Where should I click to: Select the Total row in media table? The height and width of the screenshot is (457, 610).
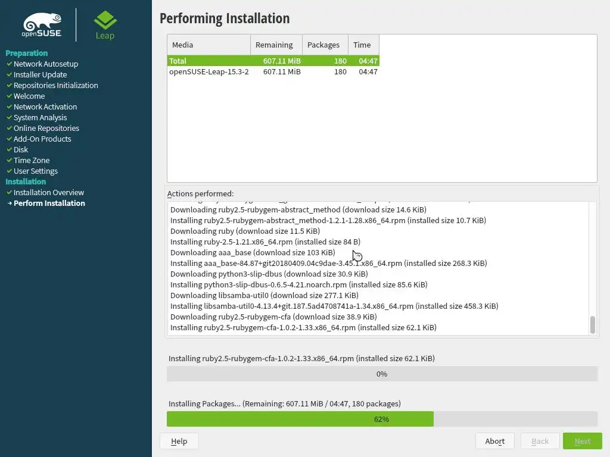pyautogui.click(x=273, y=61)
